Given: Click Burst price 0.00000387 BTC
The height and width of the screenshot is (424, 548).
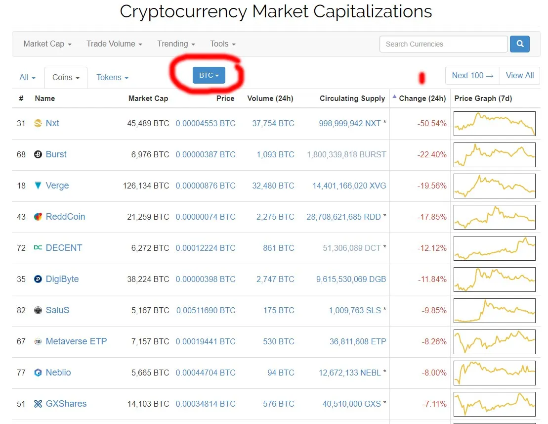Looking at the screenshot, I should [x=206, y=154].
